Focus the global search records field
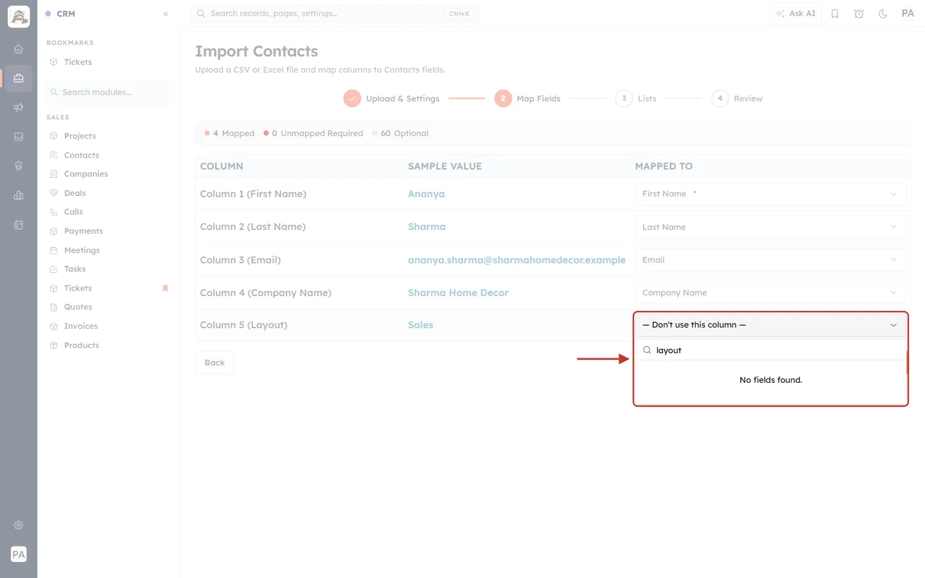 click(335, 13)
